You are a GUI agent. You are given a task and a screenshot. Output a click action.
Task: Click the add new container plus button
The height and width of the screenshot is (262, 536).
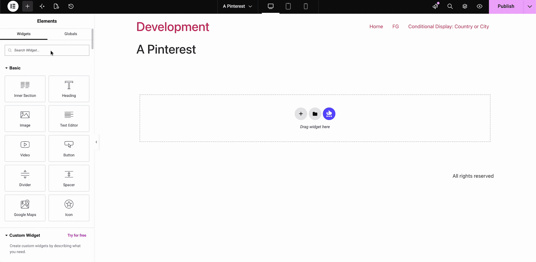coord(301,114)
